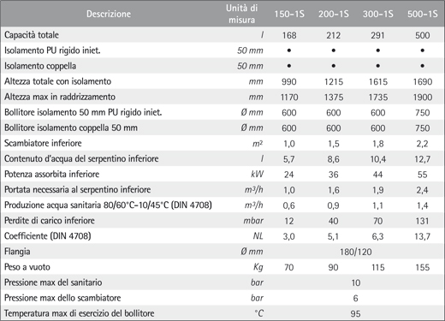445x321 pixels.
Task: Click the mbar unit cell
Action: [253, 221]
